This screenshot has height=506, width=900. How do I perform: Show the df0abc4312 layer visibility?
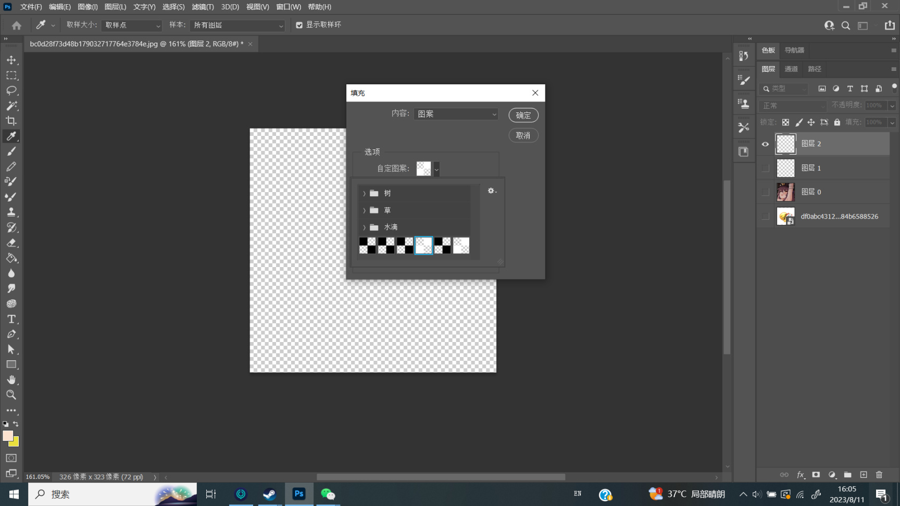tap(765, 217)
